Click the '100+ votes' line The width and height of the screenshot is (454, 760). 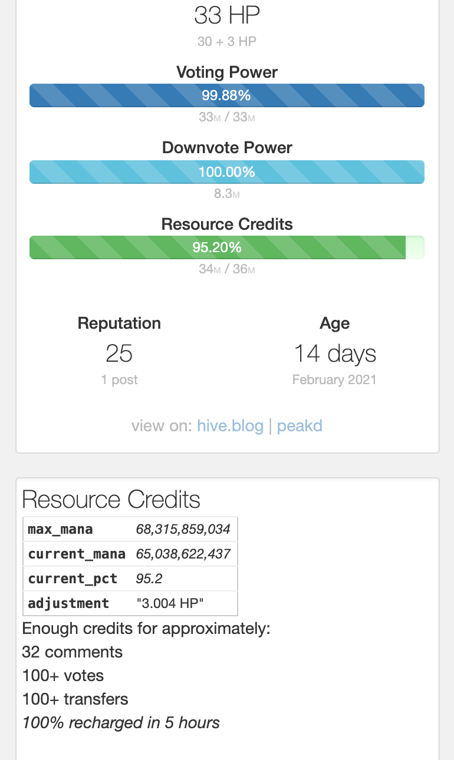tap(63, 676)
